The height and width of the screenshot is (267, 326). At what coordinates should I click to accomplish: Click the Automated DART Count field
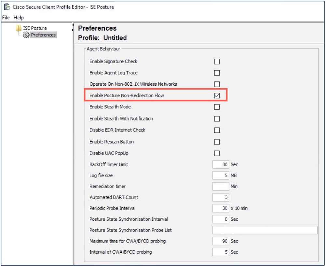point(221,197)
